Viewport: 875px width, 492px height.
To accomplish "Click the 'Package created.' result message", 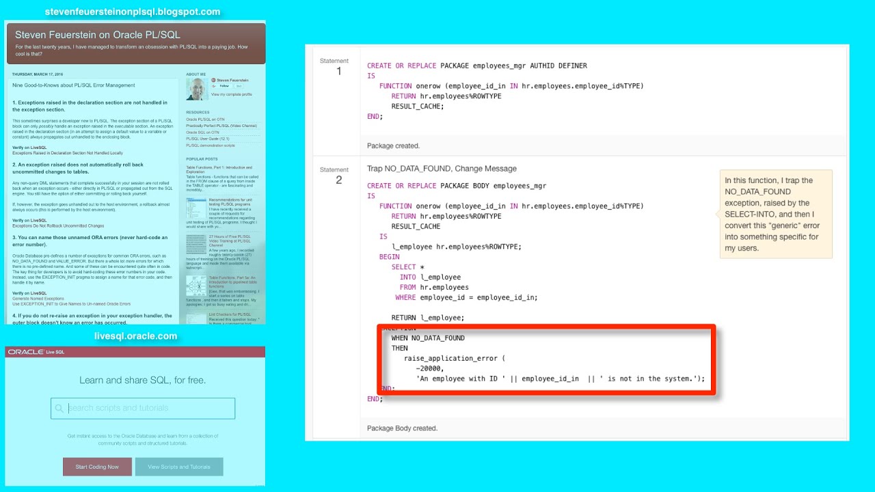I will (393, 146).
